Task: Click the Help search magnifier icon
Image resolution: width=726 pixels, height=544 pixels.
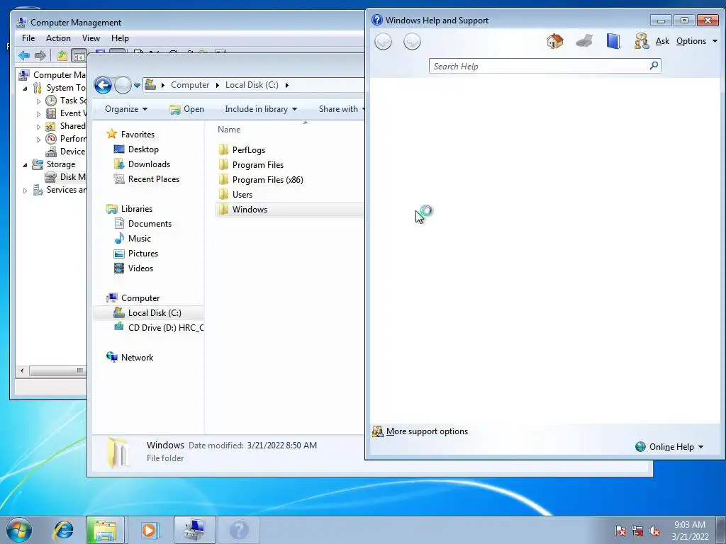Action: (x=654, y=66)
